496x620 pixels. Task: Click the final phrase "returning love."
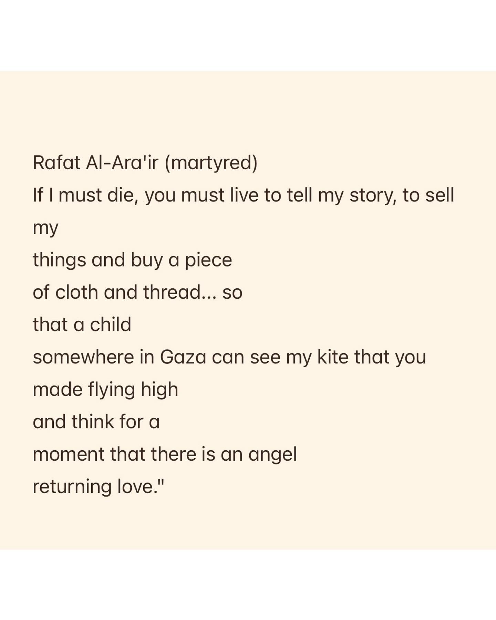click(98, 487)
